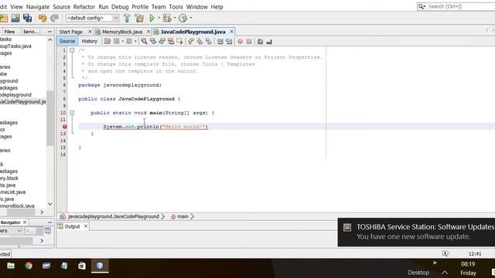Viewport: 495px width, 278px height.
Task: Switch to the MemoryBlock.java tab
Action: [x=122, y=32]
